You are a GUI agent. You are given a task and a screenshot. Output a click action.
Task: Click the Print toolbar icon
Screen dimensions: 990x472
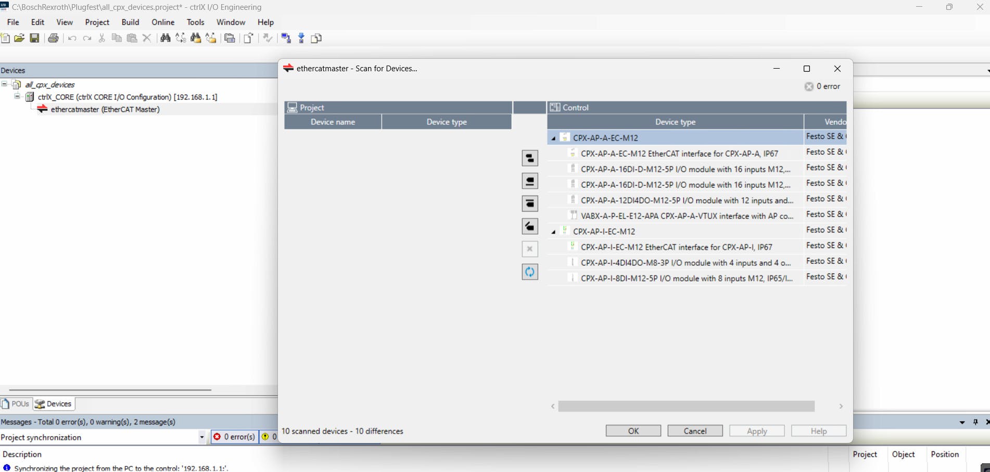(x=53, y=38)
